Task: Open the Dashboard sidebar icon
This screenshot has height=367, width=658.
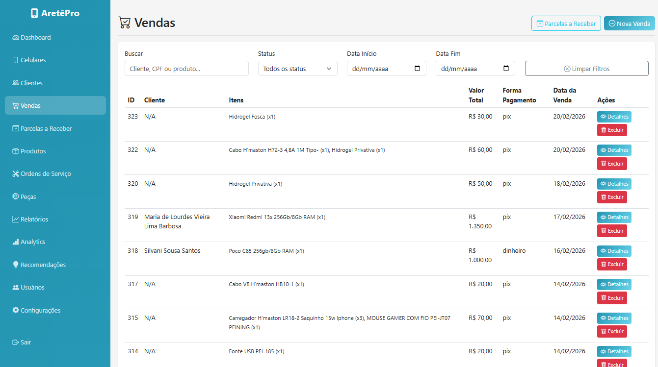Action: click(x=16, y=38)
